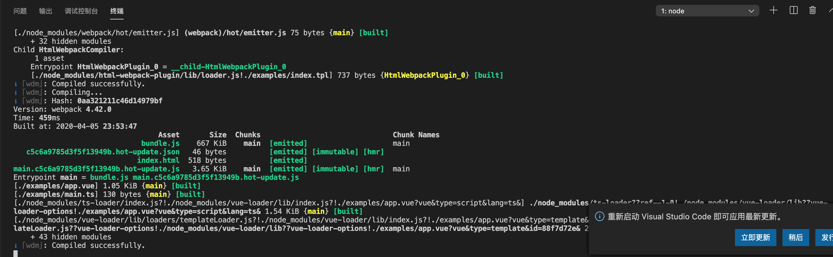This screenshot has height=257, width=833.
Task: Create a new terminal with the plus icon
Action: [774, 11]
